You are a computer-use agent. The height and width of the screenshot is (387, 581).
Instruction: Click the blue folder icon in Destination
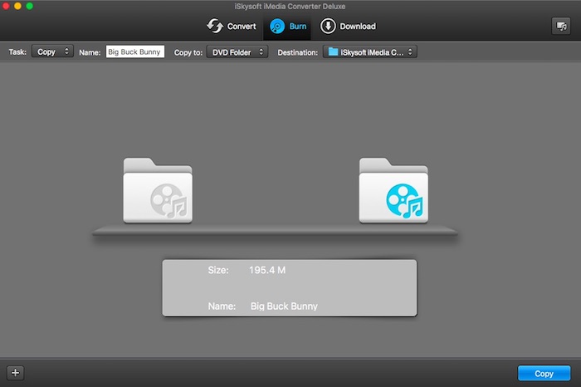(x=334, y=51)
